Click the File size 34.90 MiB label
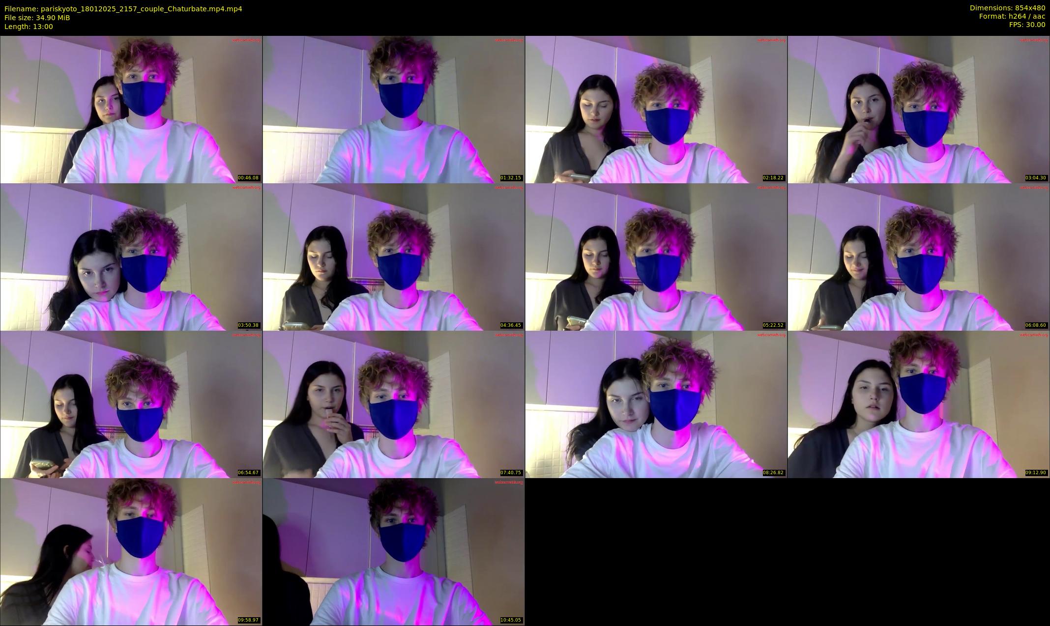 coord(37,18)
